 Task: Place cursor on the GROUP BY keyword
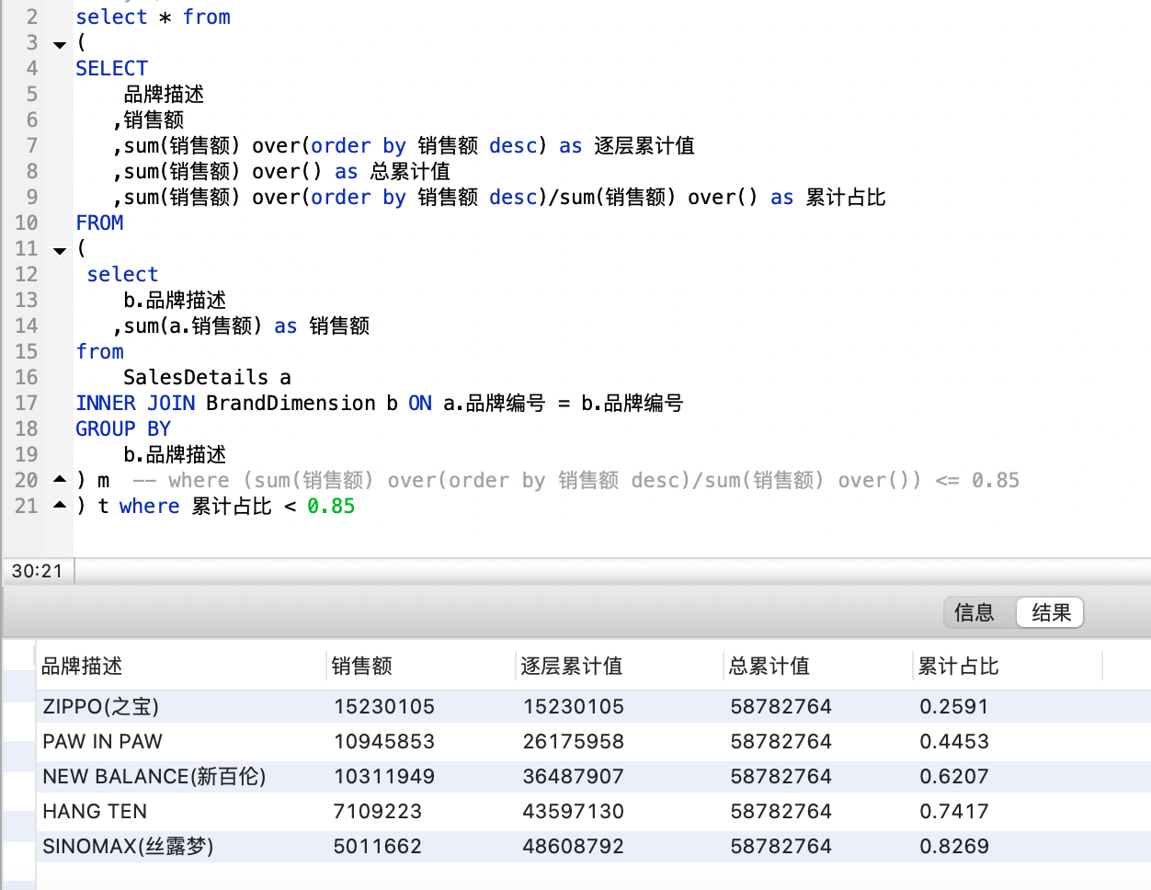pos(123,428)
